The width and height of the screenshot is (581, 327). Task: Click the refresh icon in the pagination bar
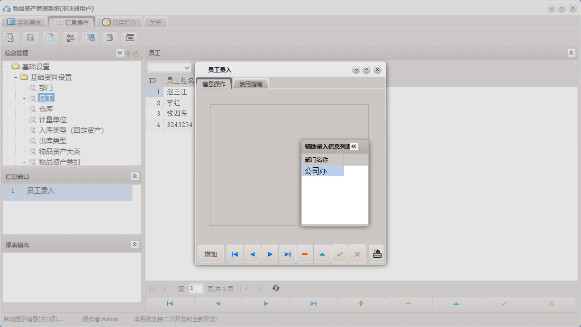pyautogui.click(x=276, y=288)
